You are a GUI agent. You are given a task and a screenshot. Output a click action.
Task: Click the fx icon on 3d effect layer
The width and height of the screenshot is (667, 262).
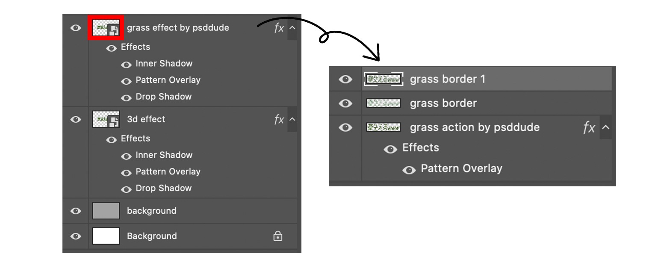(x=279, y=120)
